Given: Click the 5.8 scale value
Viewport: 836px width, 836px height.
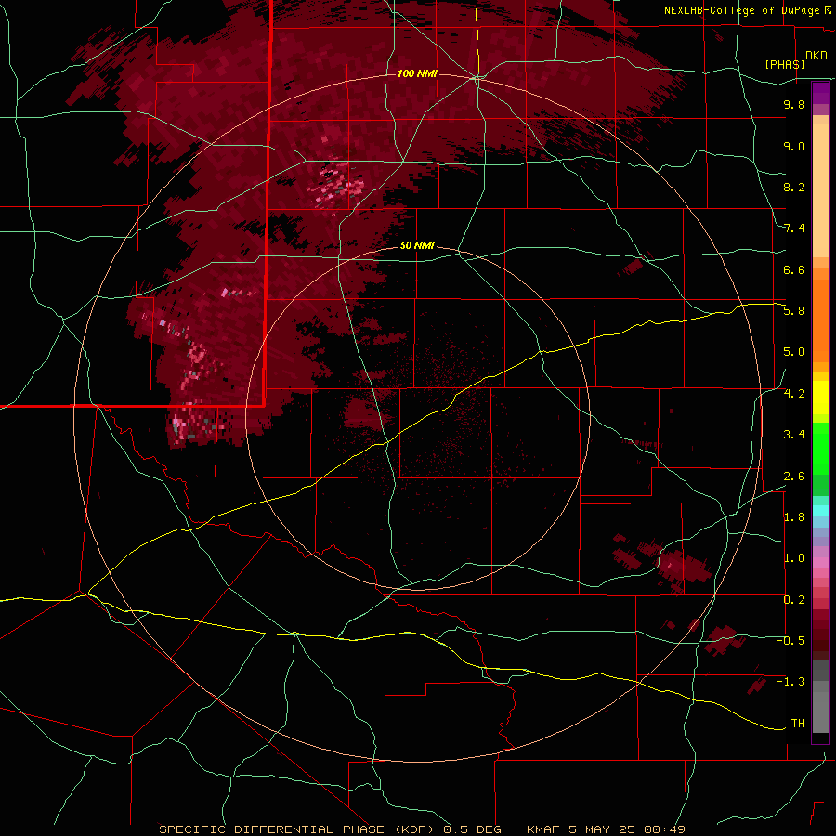Looking at the screenshot, I should 794,310.
